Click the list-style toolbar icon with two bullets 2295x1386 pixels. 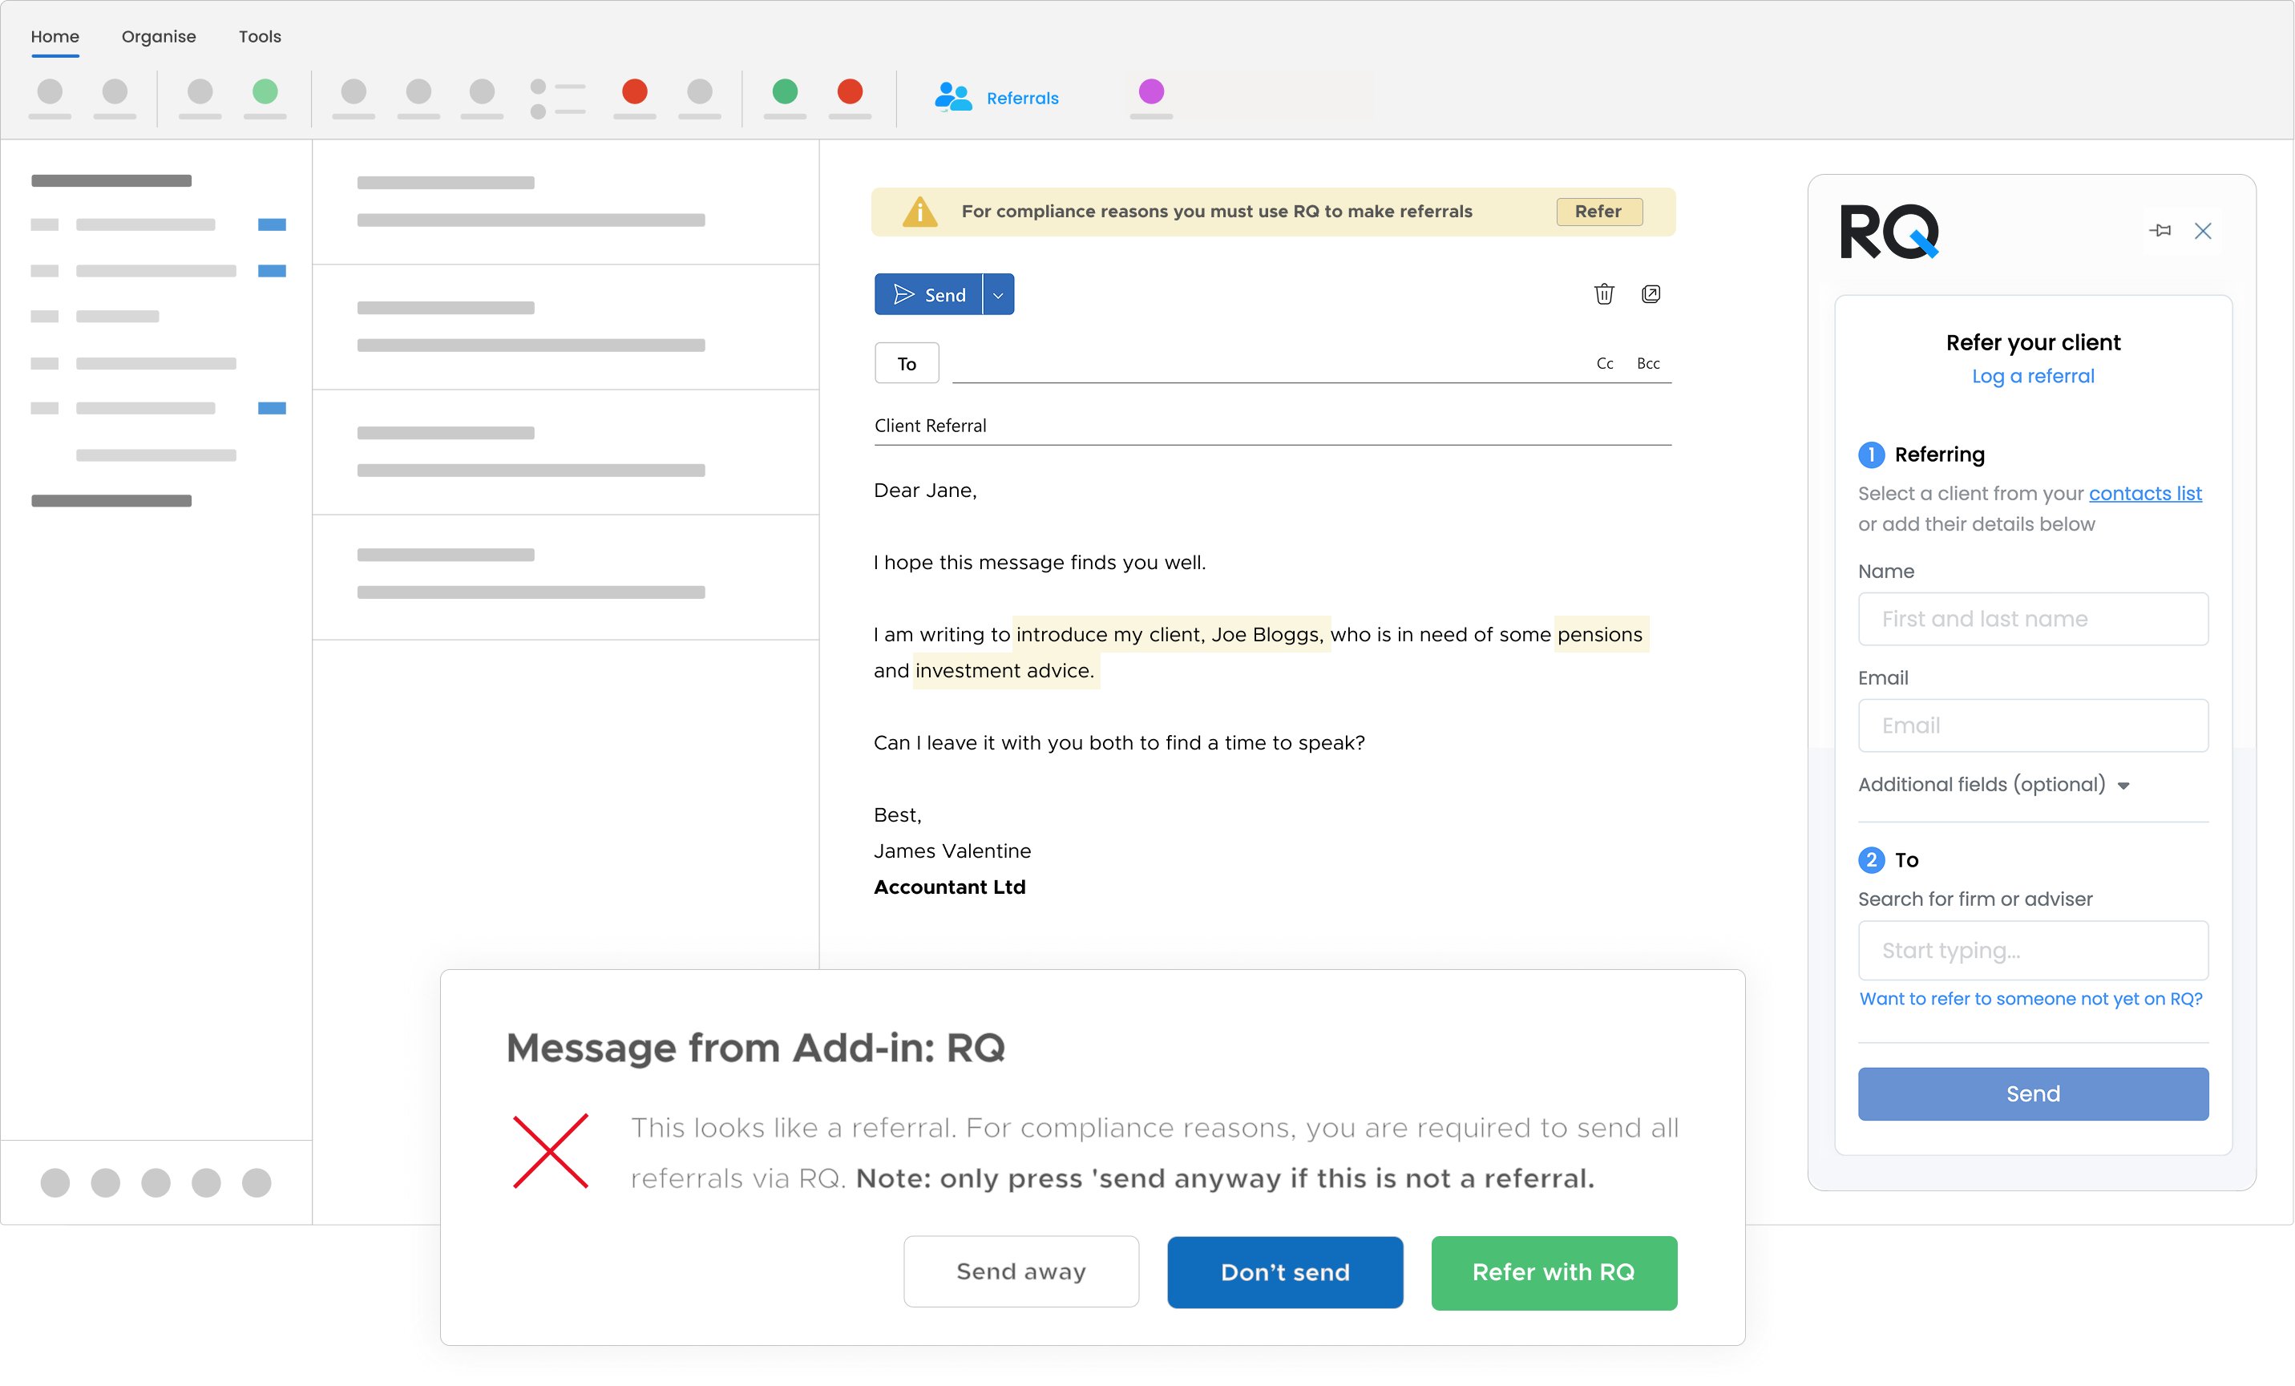[557, 99]
